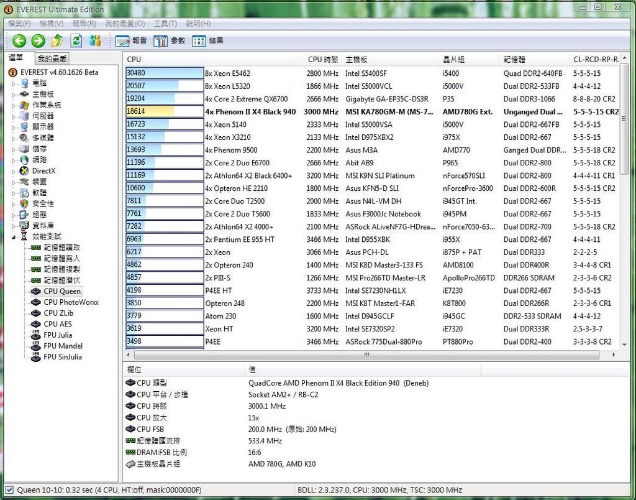The width and height of the screenshot is (636, 500).
Task: Click the FPU SinJulia icon
Action: (35, 357)
